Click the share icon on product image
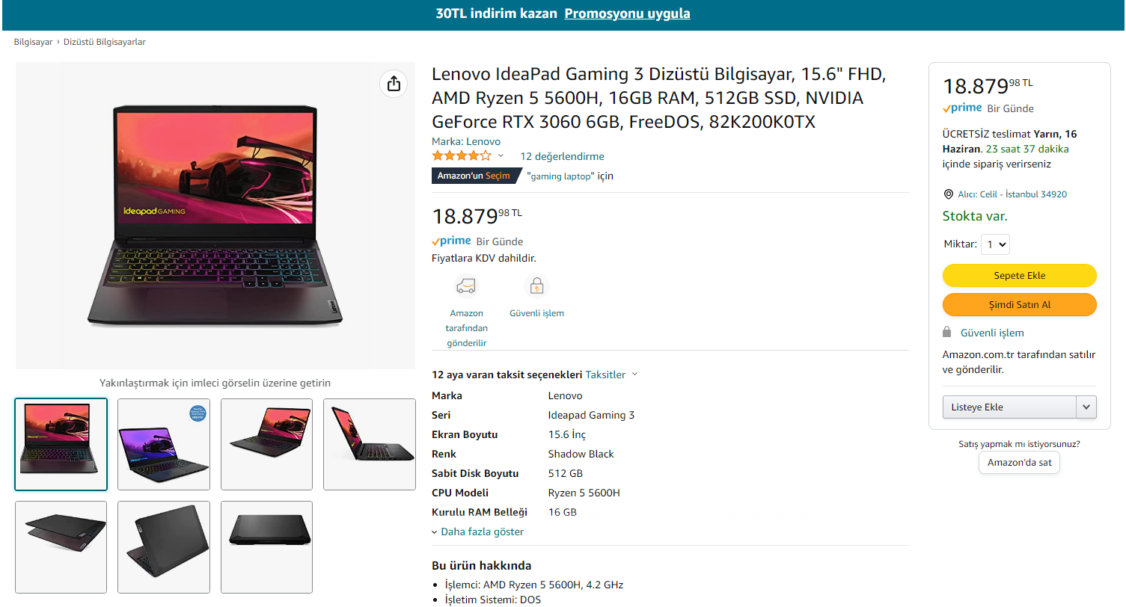This screenshot has height=607, width=1126. point(394,84)
